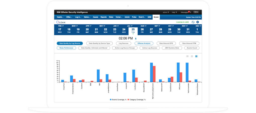Select the JMX Runtime Stats pill
This screenshot has height=113, width=256.
point(172,48)
